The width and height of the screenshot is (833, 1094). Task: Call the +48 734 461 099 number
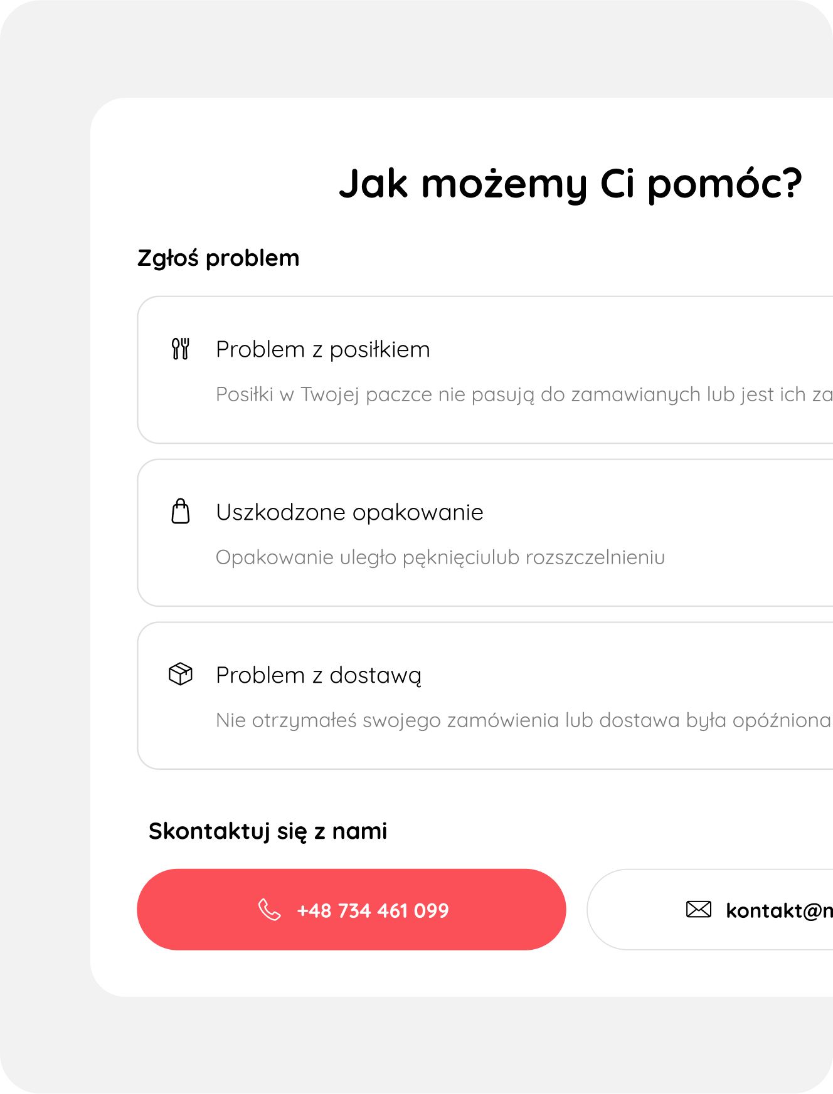pos(373,910)
